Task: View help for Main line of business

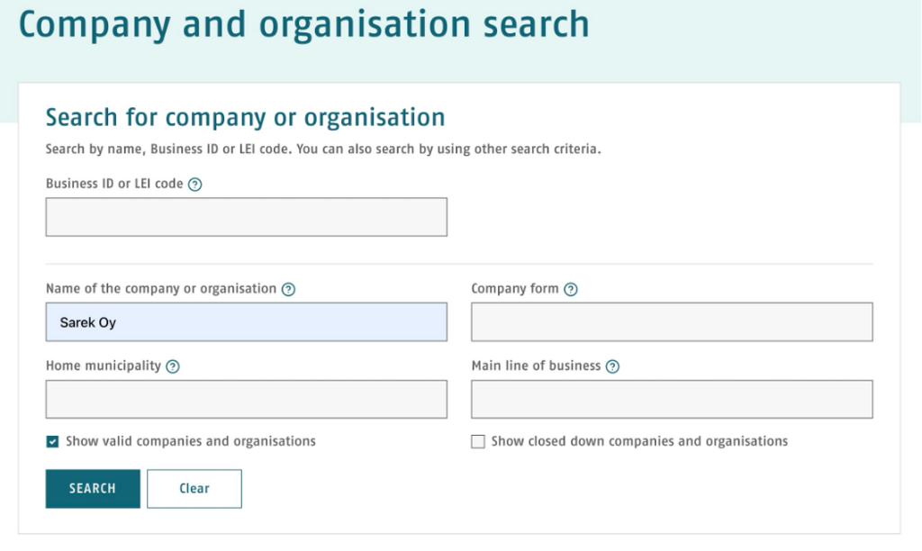Action: [x=612, y=366]
